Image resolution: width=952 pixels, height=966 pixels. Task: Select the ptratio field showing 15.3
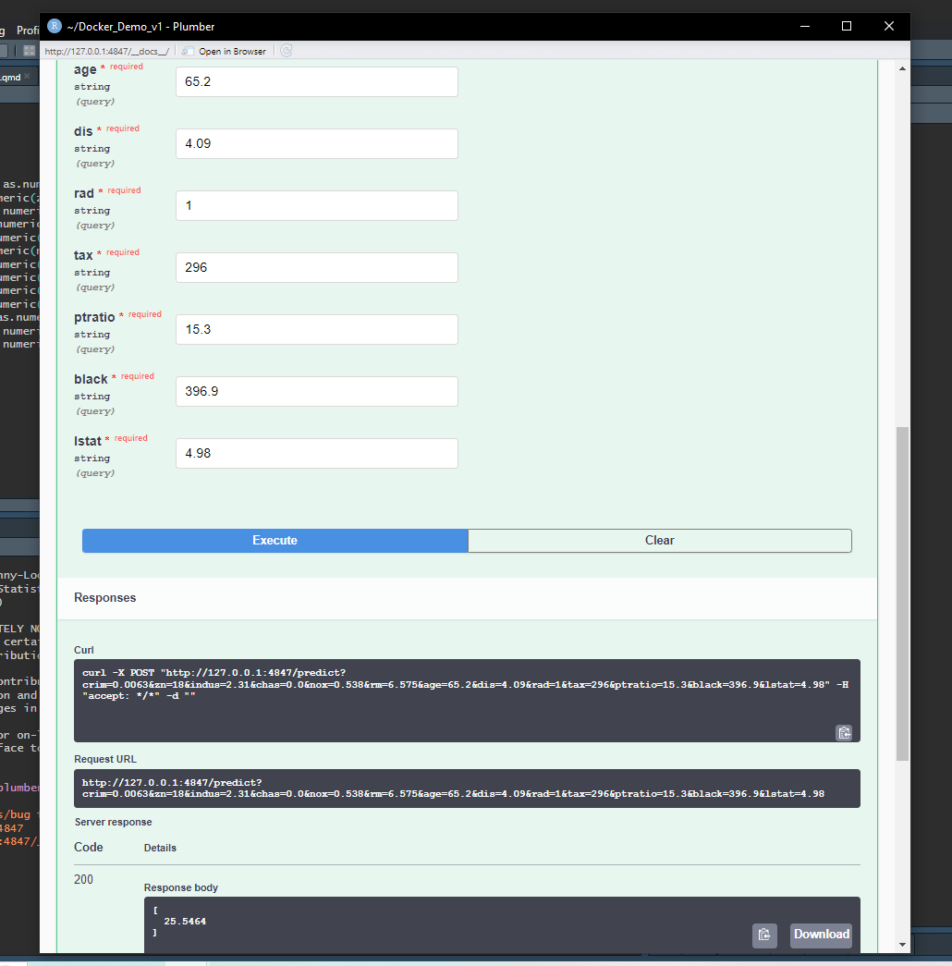[316, 329]
